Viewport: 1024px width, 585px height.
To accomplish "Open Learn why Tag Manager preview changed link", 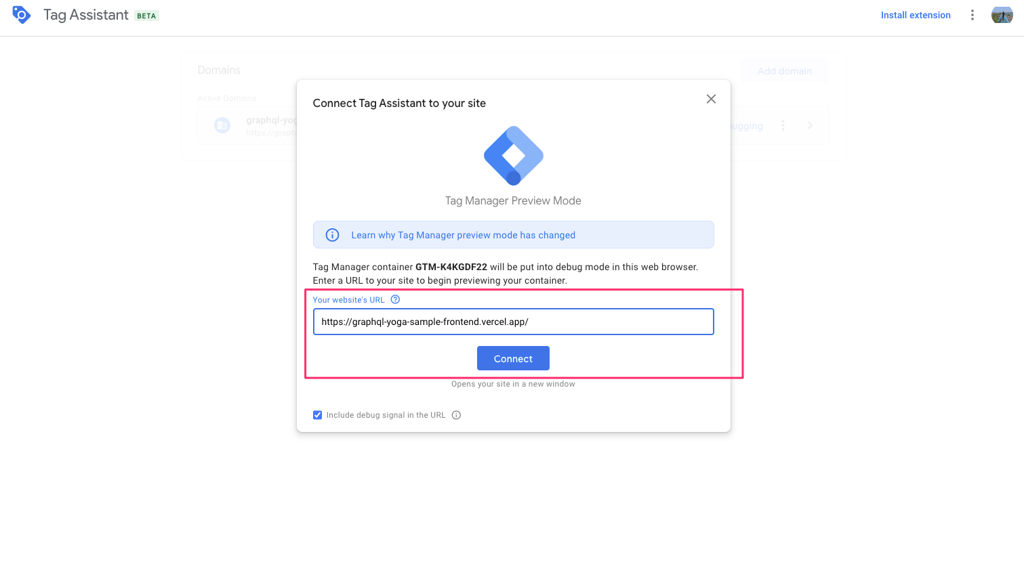I will (x=463, y=235).
